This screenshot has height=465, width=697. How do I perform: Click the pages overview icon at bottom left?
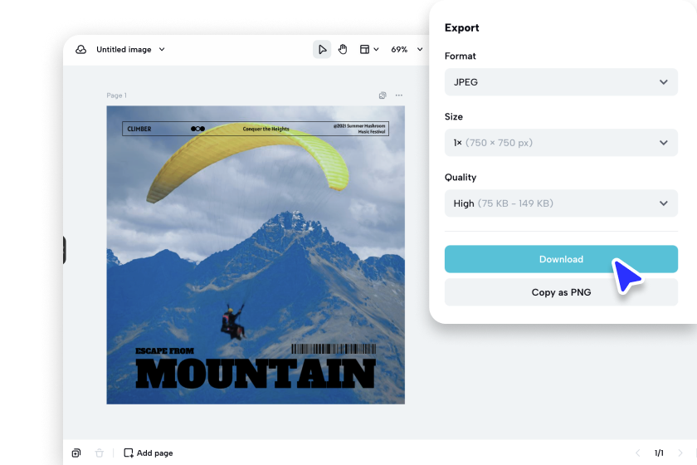pyautogui.click(x=76, y=453)
